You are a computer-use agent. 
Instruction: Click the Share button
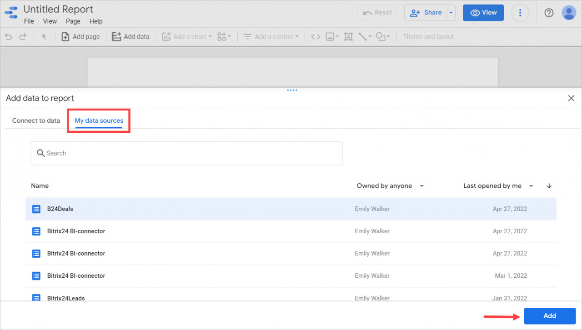point(426,13)
